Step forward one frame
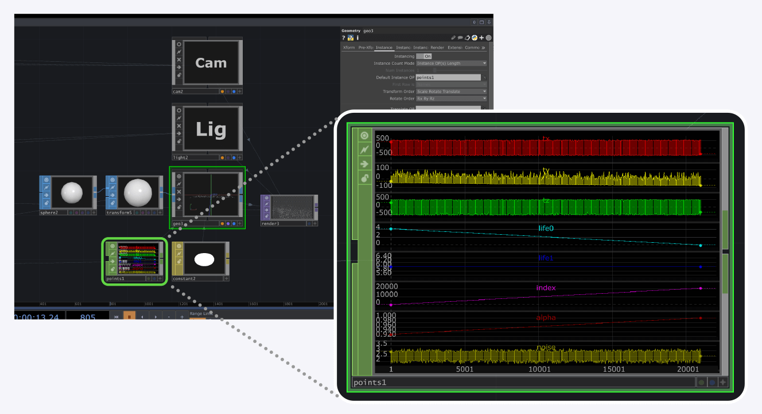 coord(155,317)
